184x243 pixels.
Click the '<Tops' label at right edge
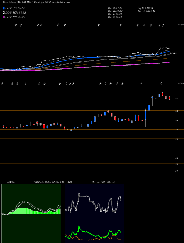[x=181, y=25]
